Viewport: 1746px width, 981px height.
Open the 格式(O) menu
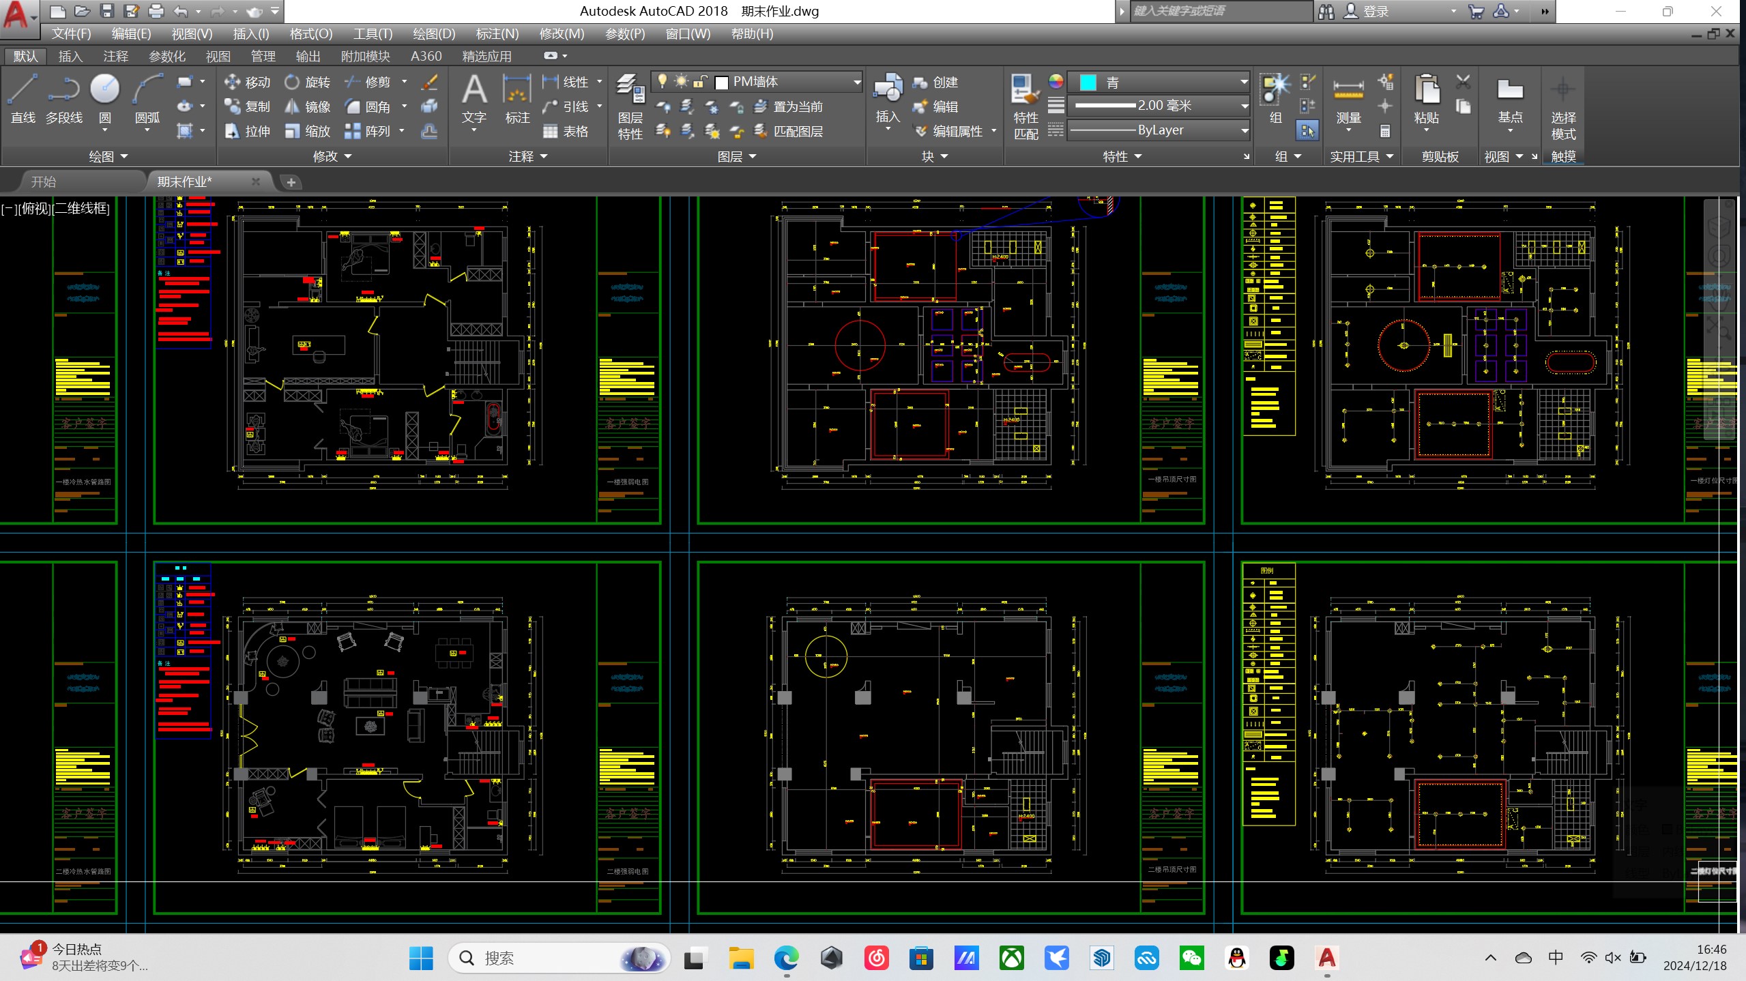coord(310,33)
